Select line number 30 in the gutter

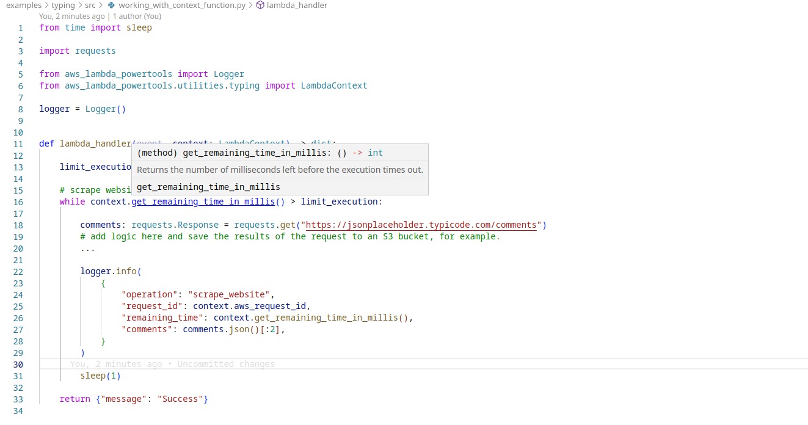pyautogui.click(x=18, y=364)
